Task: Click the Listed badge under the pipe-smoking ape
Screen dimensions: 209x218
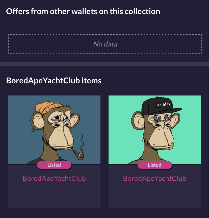Action: pos(54,165)
